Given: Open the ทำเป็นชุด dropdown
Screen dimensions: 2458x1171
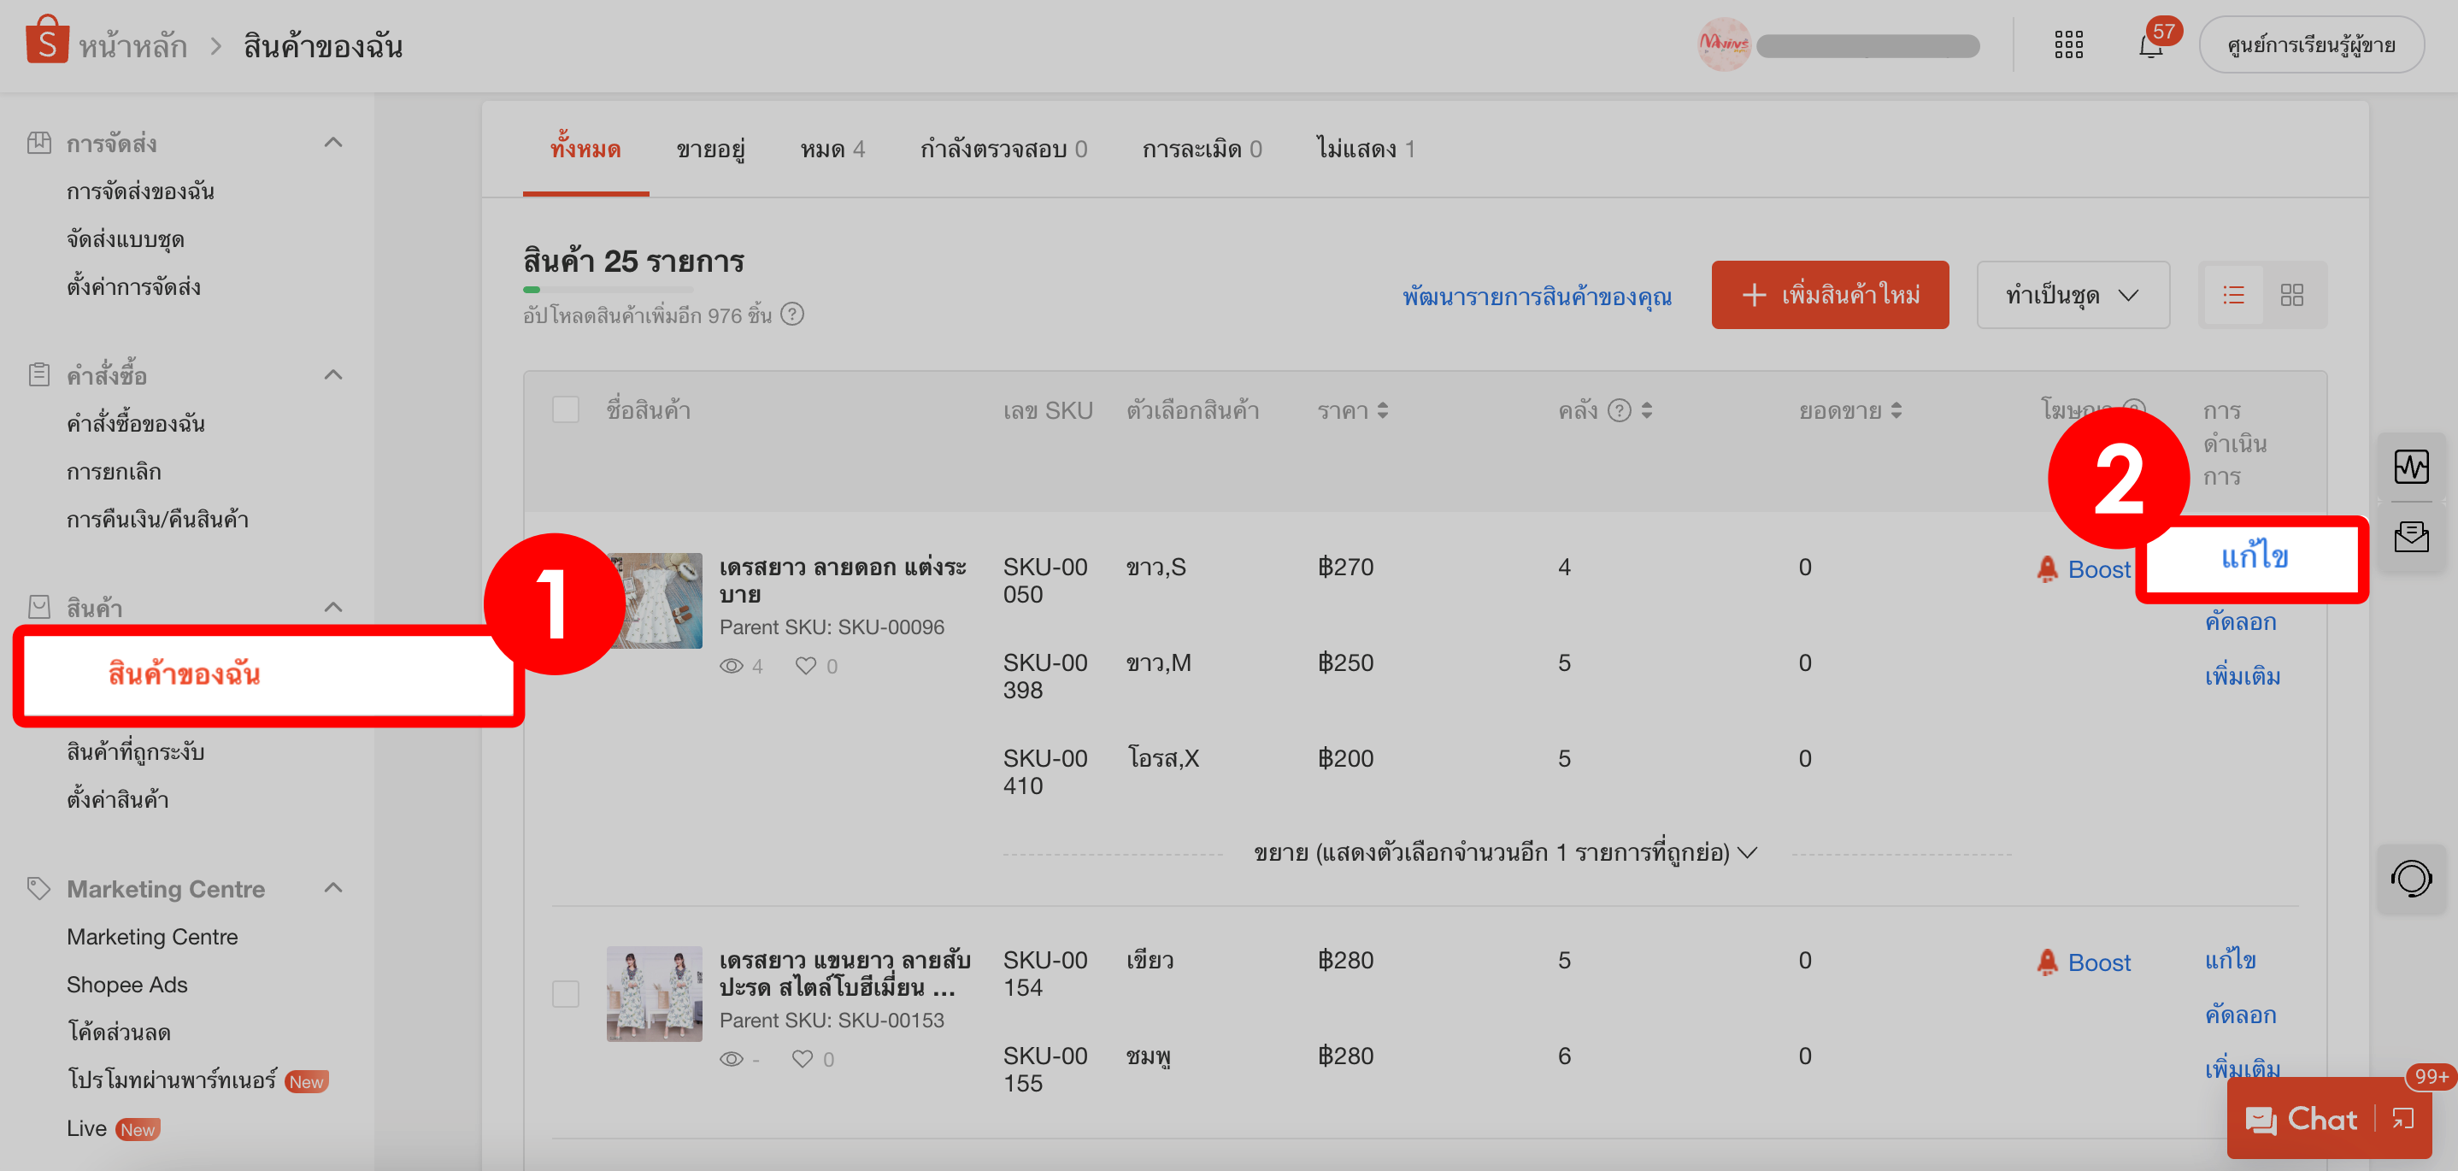Looking at the screenshot, I should tap(2073, 295).
